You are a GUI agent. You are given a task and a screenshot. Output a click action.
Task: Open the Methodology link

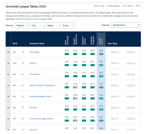point(114,6)
